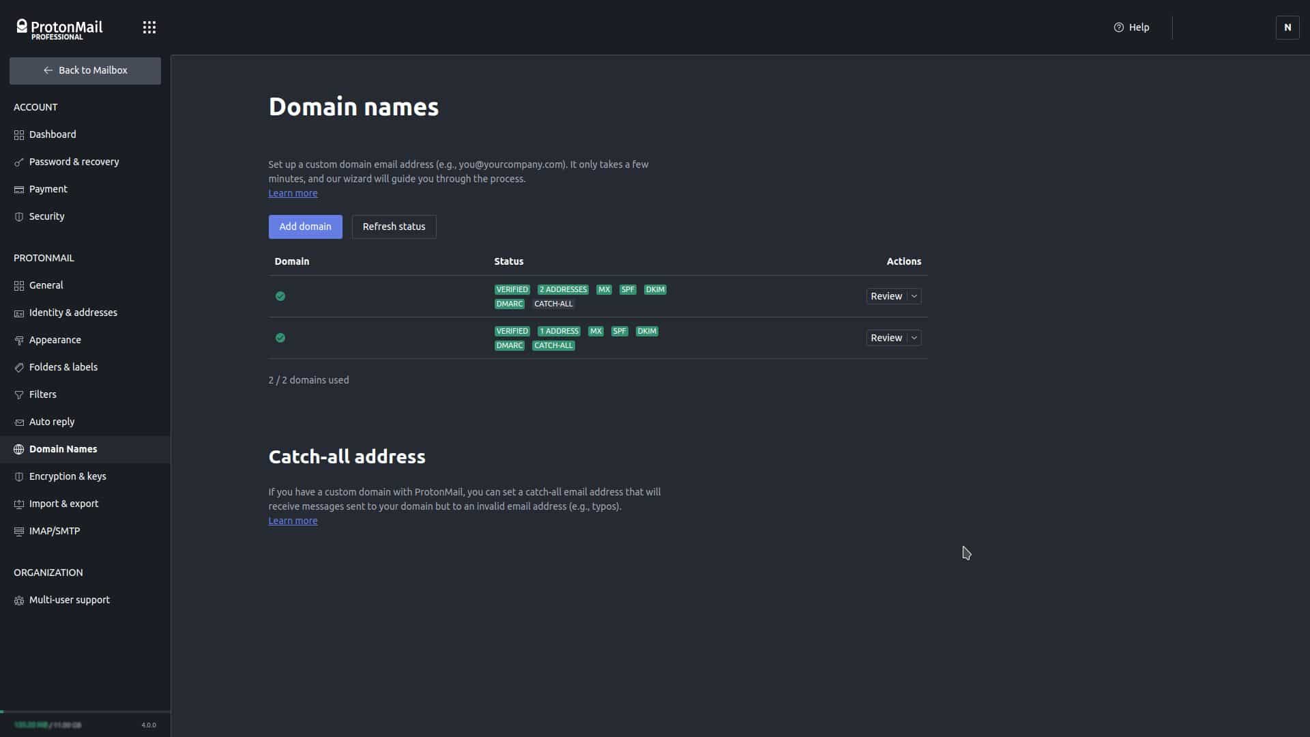Open the IMAP/SMTP settings page
The width and height of the screenshot is (1310, 737).
tap(54, 531)
